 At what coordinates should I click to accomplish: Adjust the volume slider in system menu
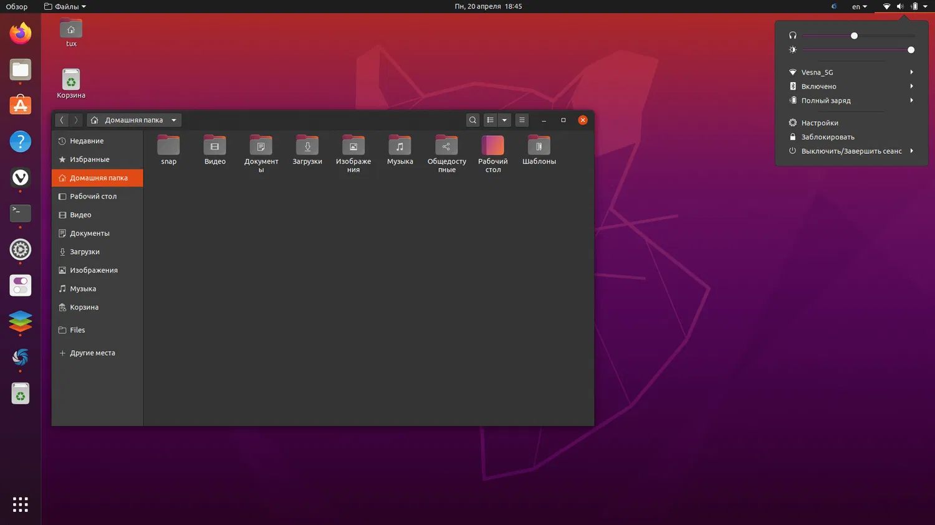[854, 35]
